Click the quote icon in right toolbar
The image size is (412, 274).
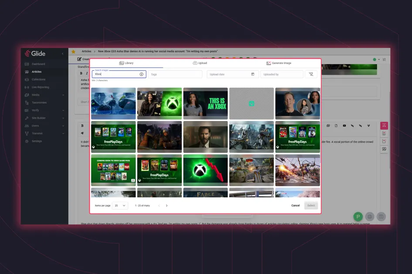coord(384,149)
